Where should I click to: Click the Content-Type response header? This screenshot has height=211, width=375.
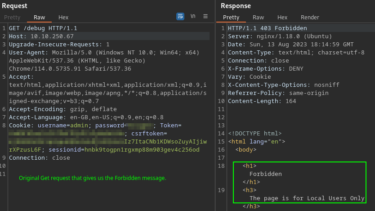click(296, 53)
